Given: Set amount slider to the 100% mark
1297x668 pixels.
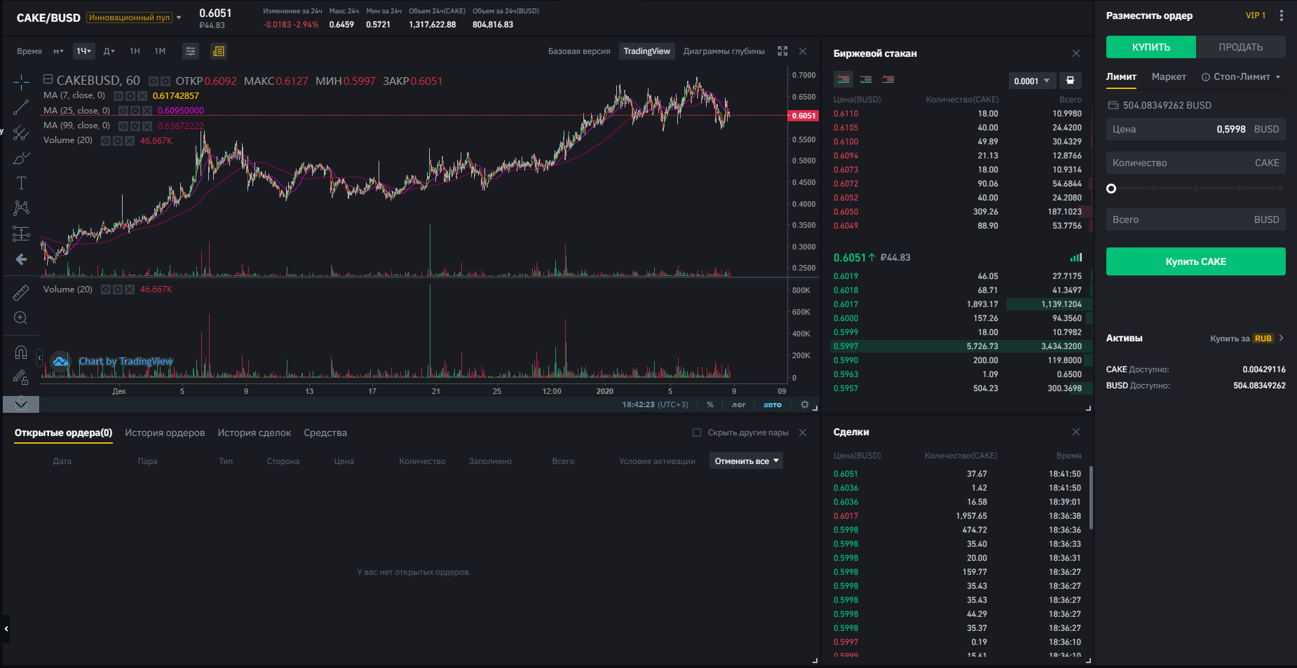Looking at the screenshot, I should 1281,189.
